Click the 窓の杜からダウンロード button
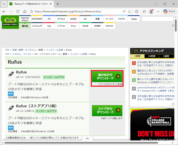This screenshot has width=178, height=145. (107, 76)
